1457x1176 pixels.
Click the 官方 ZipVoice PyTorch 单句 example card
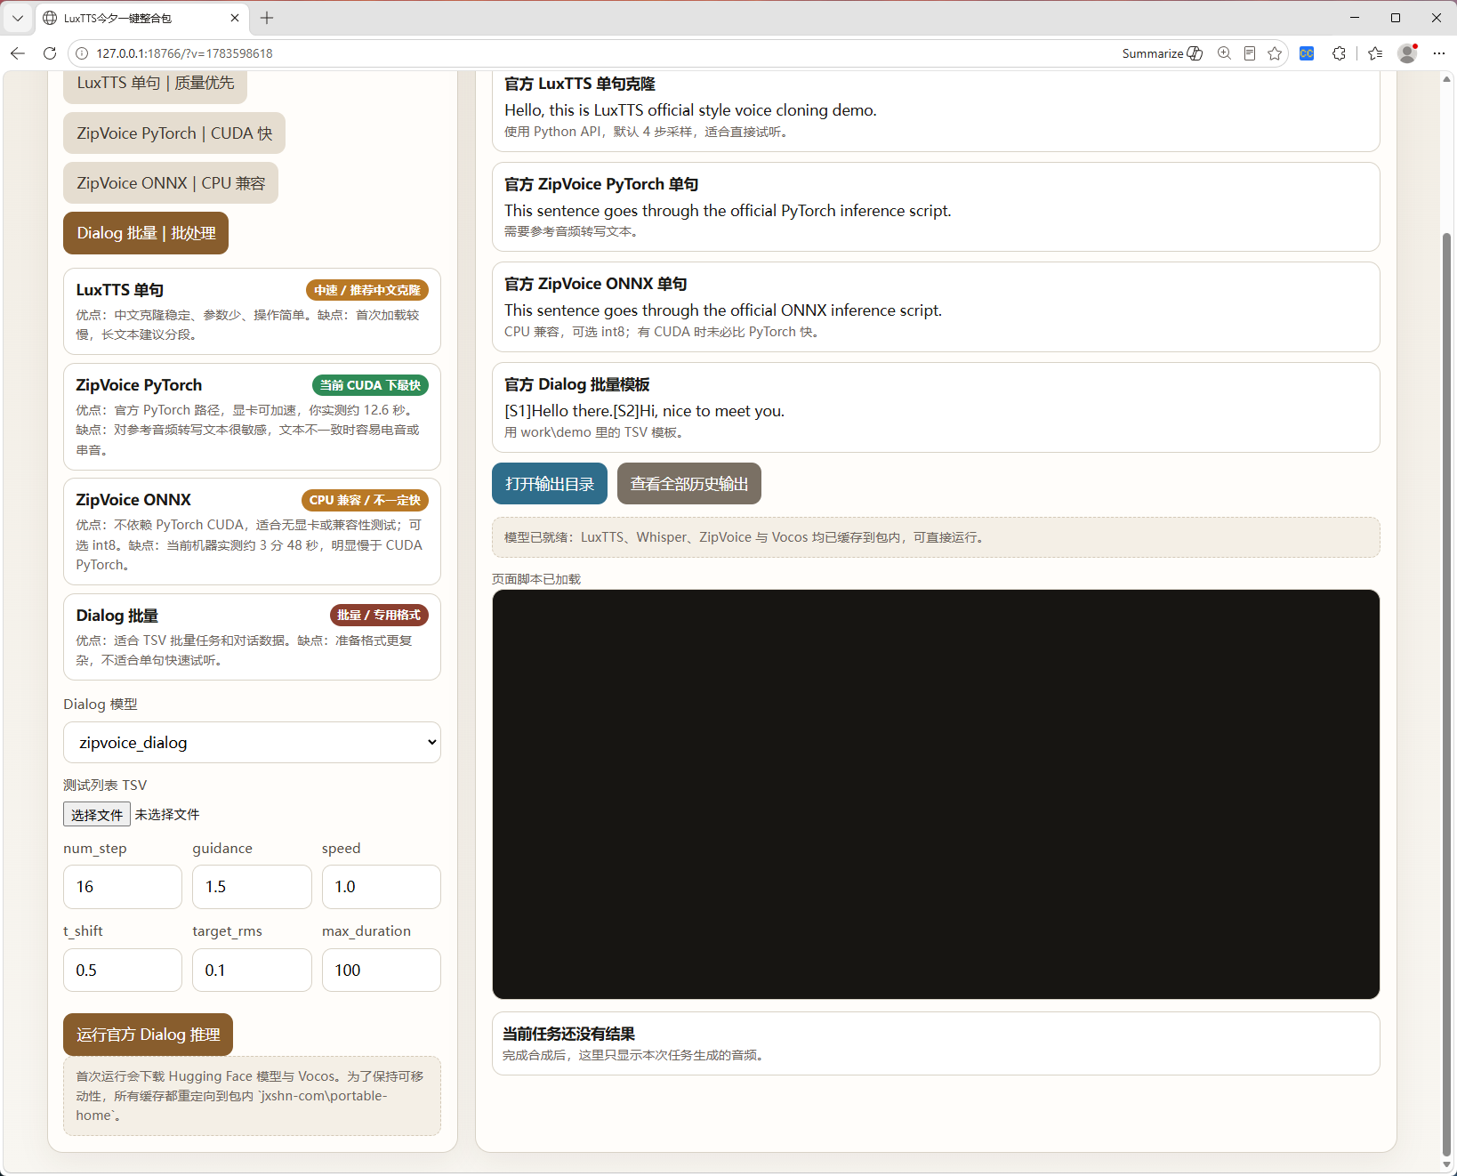click(936, 206)
